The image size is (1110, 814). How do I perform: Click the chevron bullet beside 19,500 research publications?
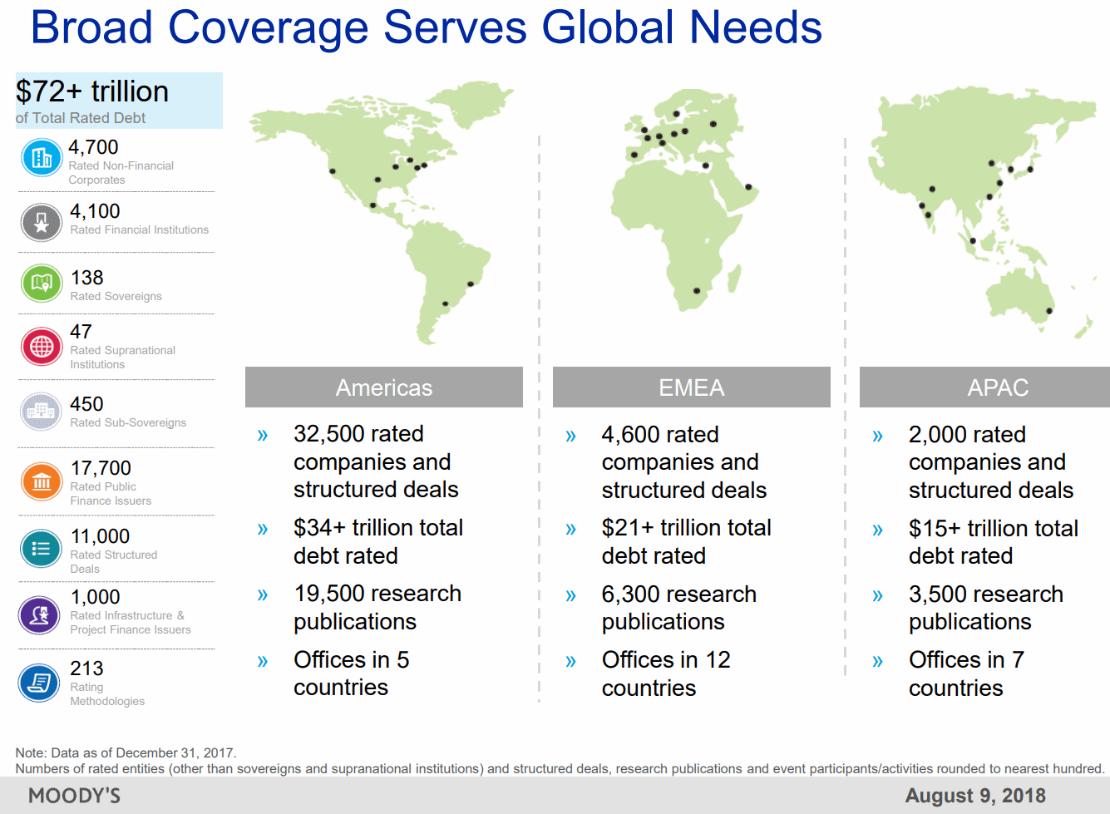point(263,594)
